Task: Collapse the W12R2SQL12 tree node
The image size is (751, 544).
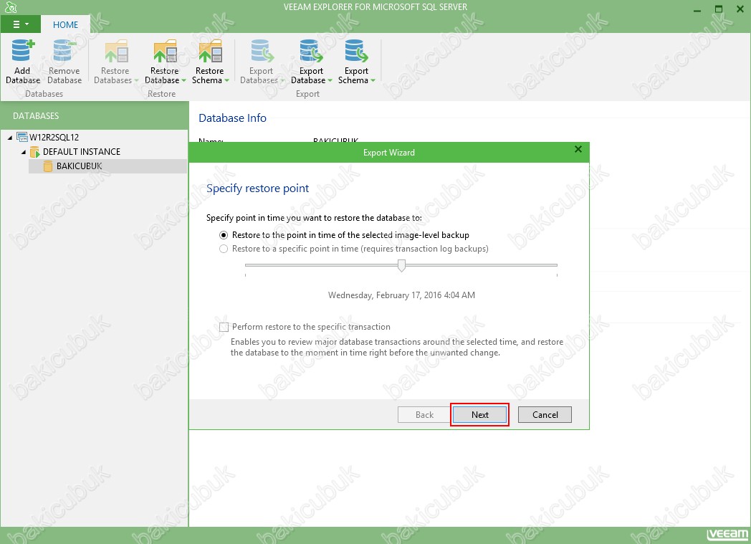Action: click(x=10, y=138)
